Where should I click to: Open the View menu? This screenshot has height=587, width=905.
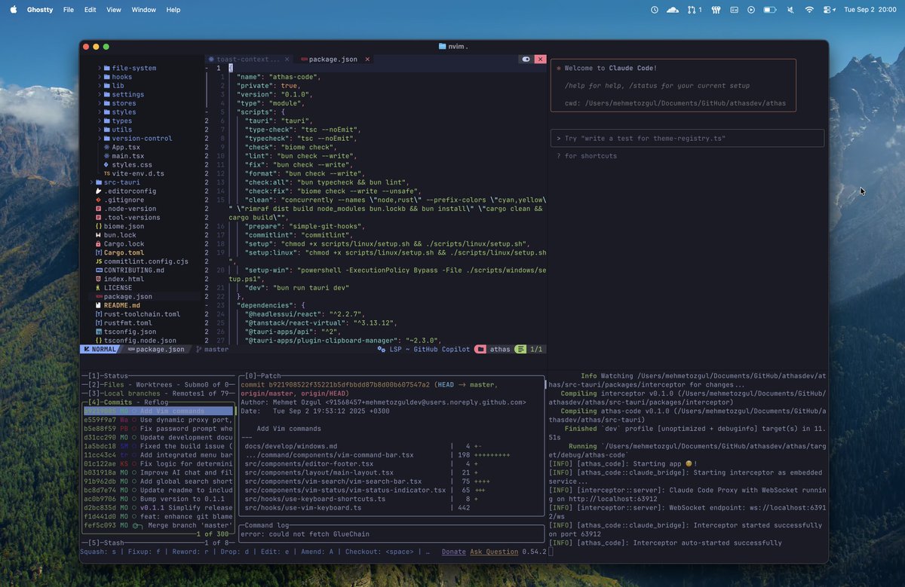coord(114,10)
